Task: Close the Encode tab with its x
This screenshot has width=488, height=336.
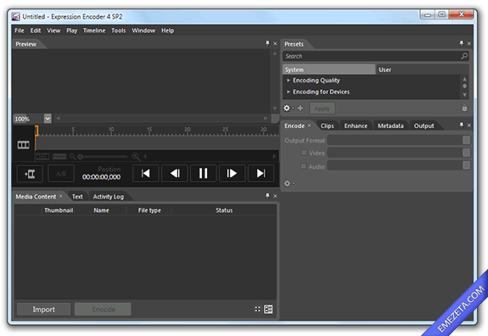Action: point(309,126)
